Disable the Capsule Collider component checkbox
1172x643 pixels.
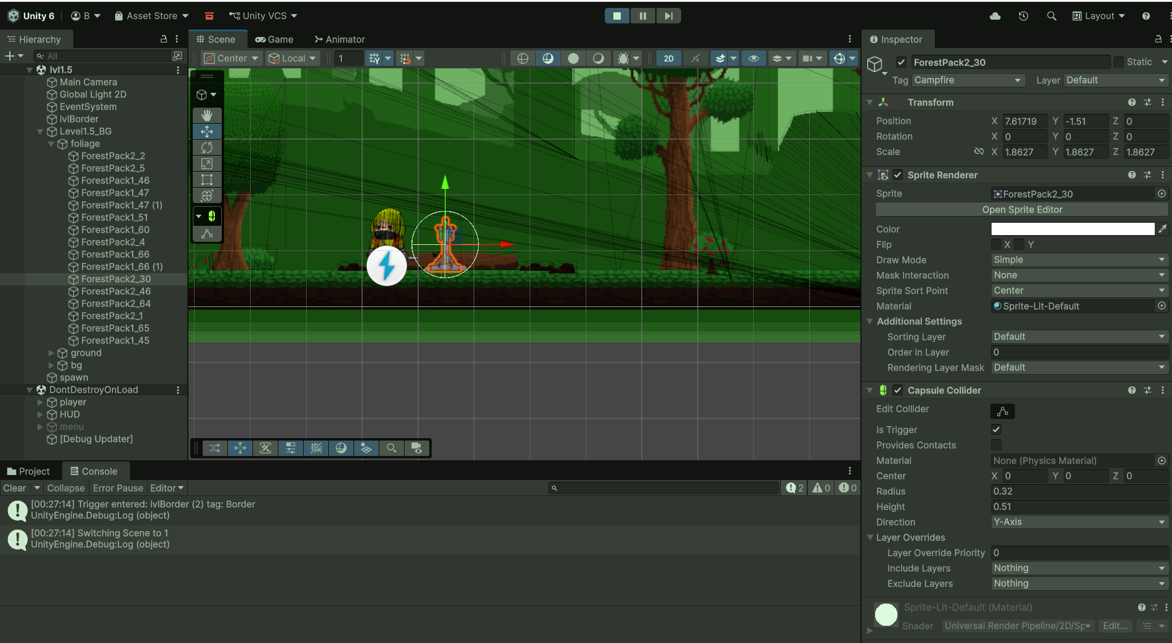(x=898, y=390)
